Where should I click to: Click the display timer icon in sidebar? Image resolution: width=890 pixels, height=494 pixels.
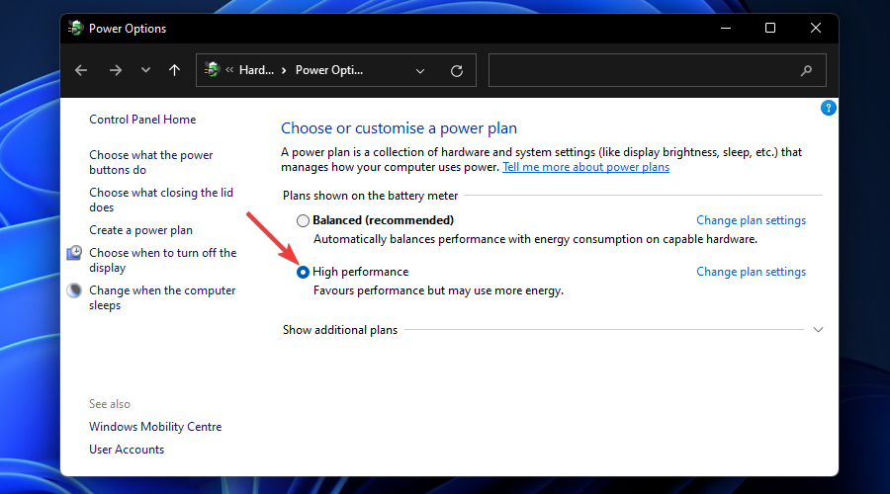tap(74, 253)
